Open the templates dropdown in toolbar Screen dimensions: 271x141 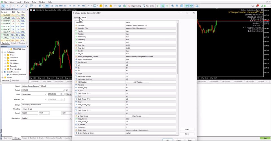click(96, 6)
